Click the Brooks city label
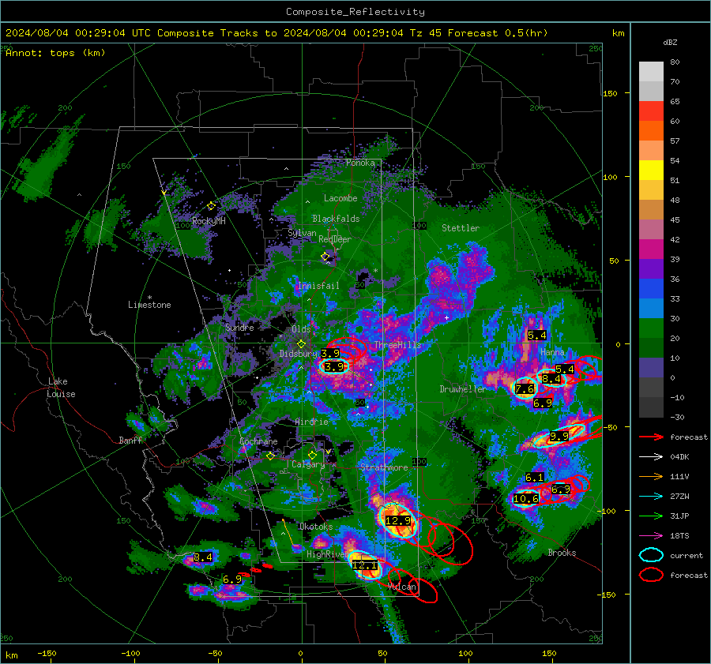Viewport: 711px width, 664px height. (562, 553)
